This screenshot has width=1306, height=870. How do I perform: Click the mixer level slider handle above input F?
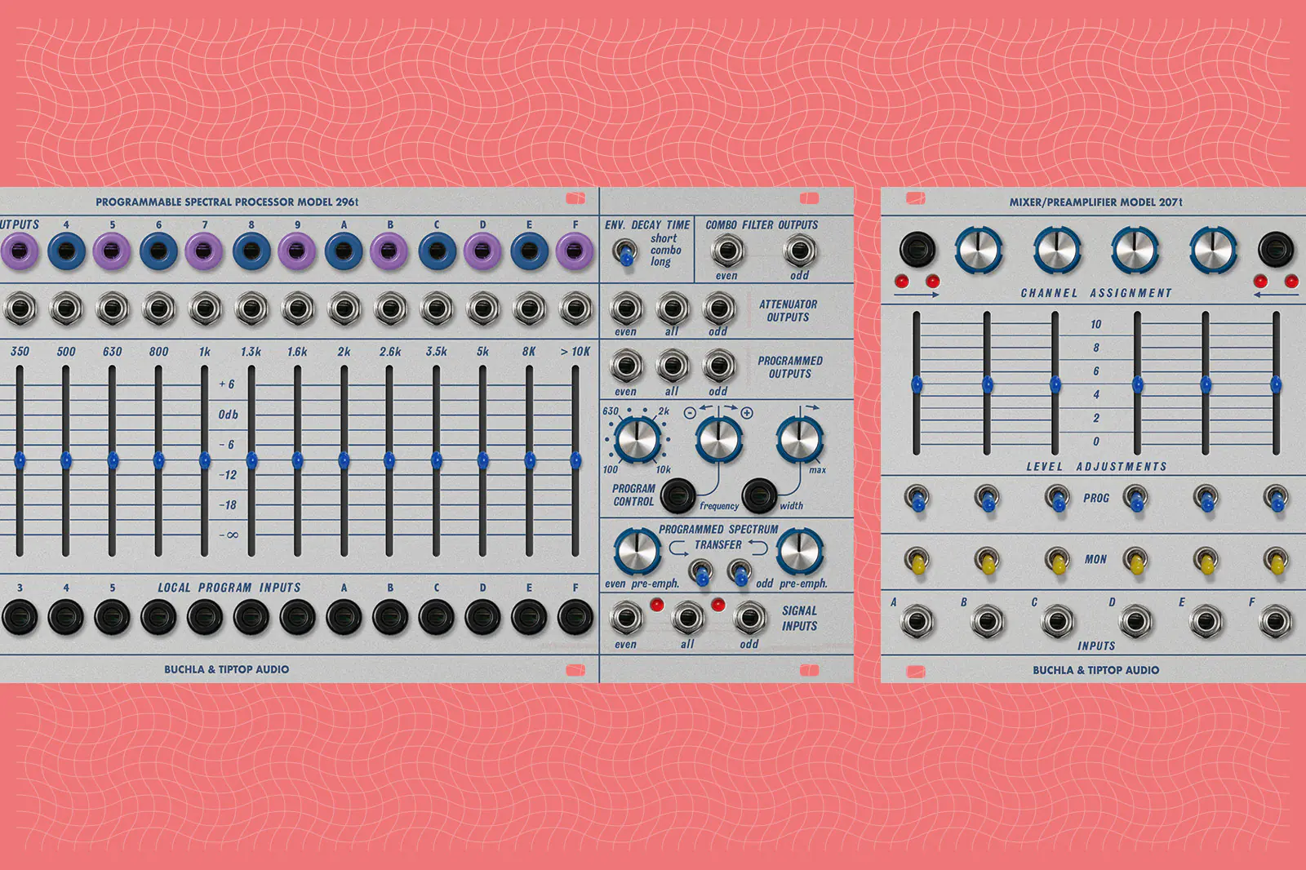[x=1276, y=384]
